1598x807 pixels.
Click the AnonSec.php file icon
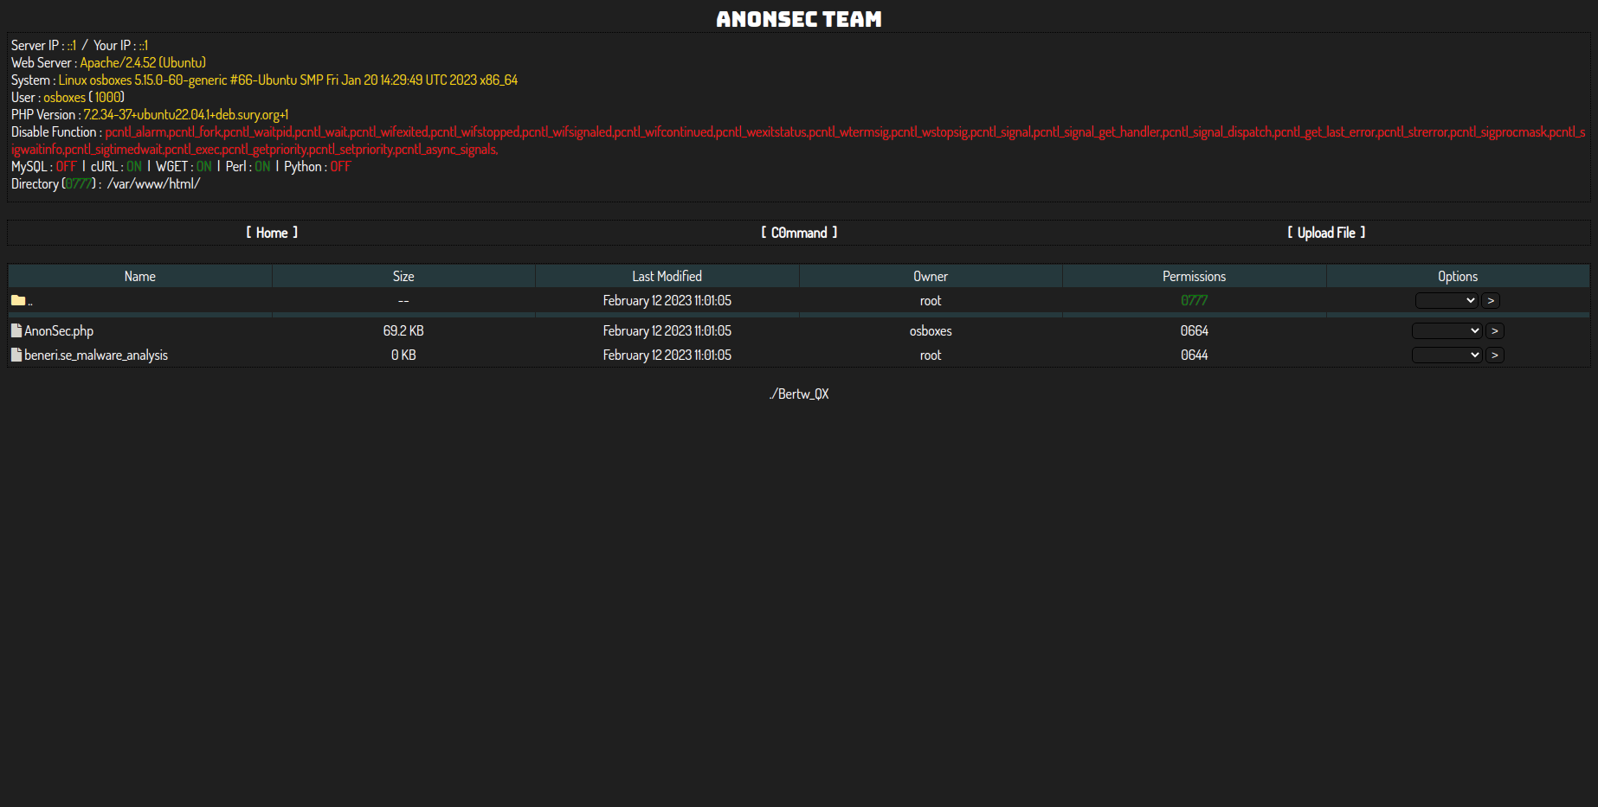[x=16, y=330]
